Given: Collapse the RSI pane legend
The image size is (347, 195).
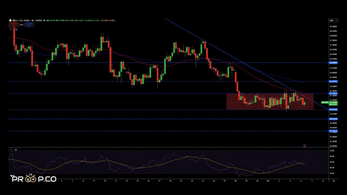Looking at the screenshot, I should click(11, 150).
